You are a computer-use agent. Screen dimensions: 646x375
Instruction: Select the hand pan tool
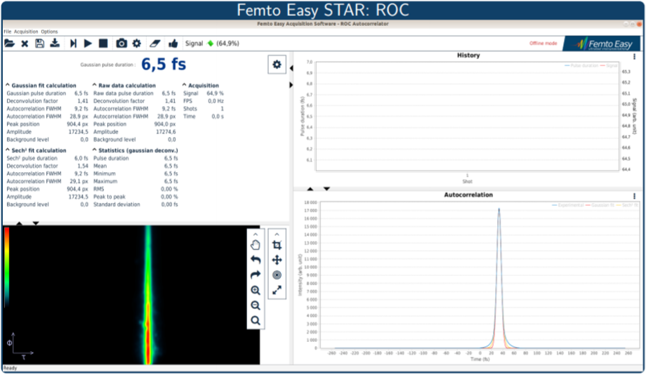pos(256,245)
